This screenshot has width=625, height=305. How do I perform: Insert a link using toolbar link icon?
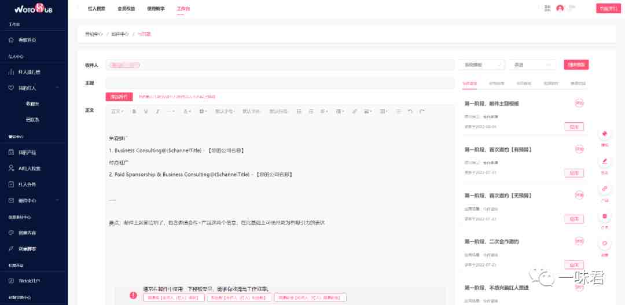(354, 112)
